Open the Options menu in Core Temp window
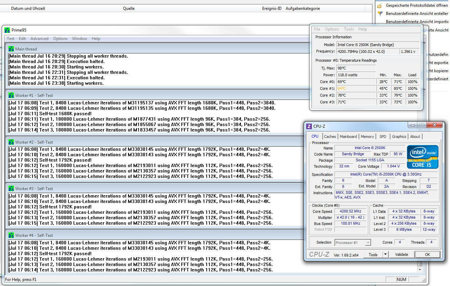Image resolution: width=450 pixels, height=286 pixels. (332, 29)
